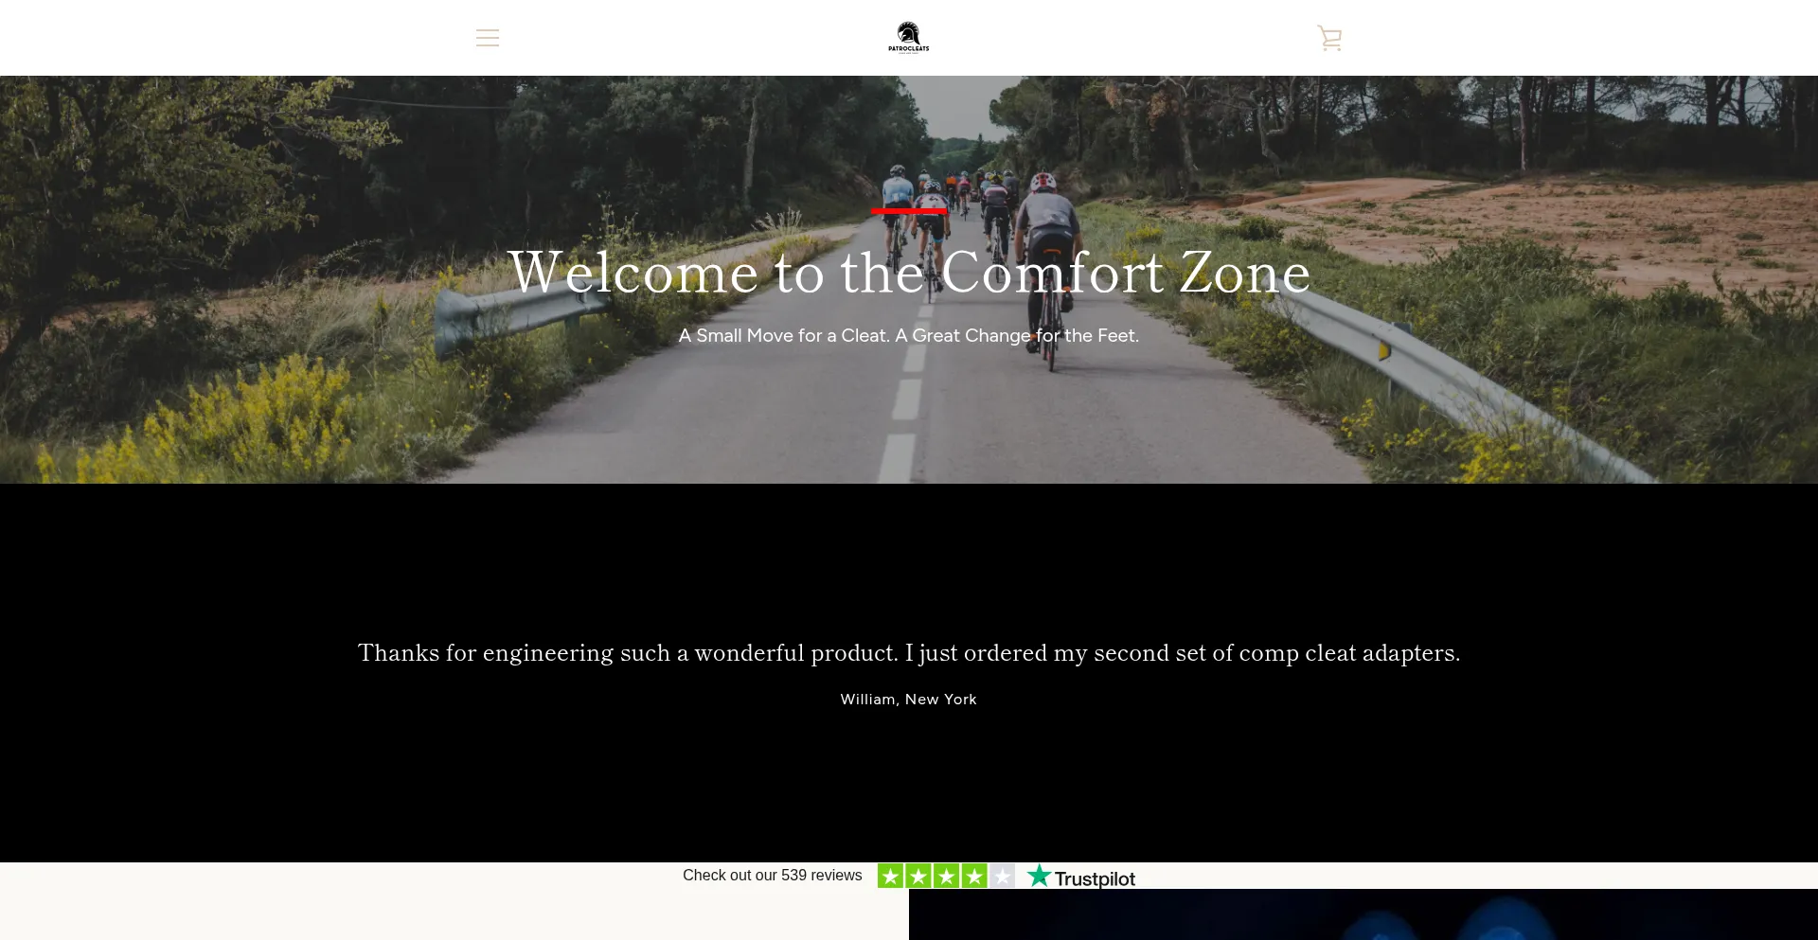Click the first green rating star
This screenshot has height=940, width=1818.
tap(890, 876)
